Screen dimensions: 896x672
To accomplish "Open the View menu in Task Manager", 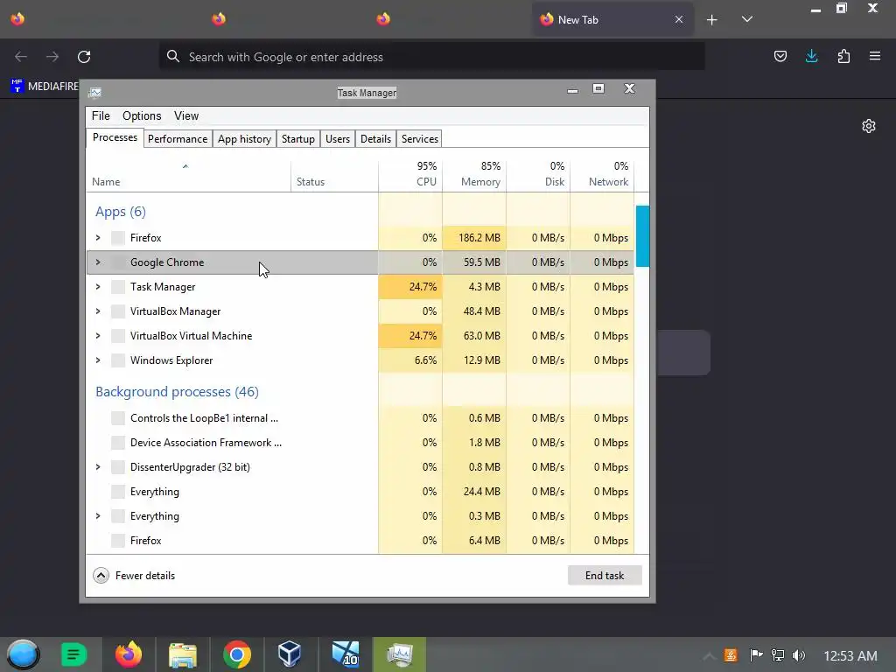I will click(186, 116).
